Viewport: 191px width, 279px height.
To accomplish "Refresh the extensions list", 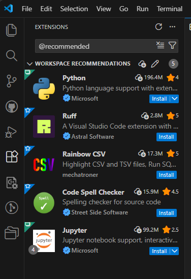I will tap(158, 27).
